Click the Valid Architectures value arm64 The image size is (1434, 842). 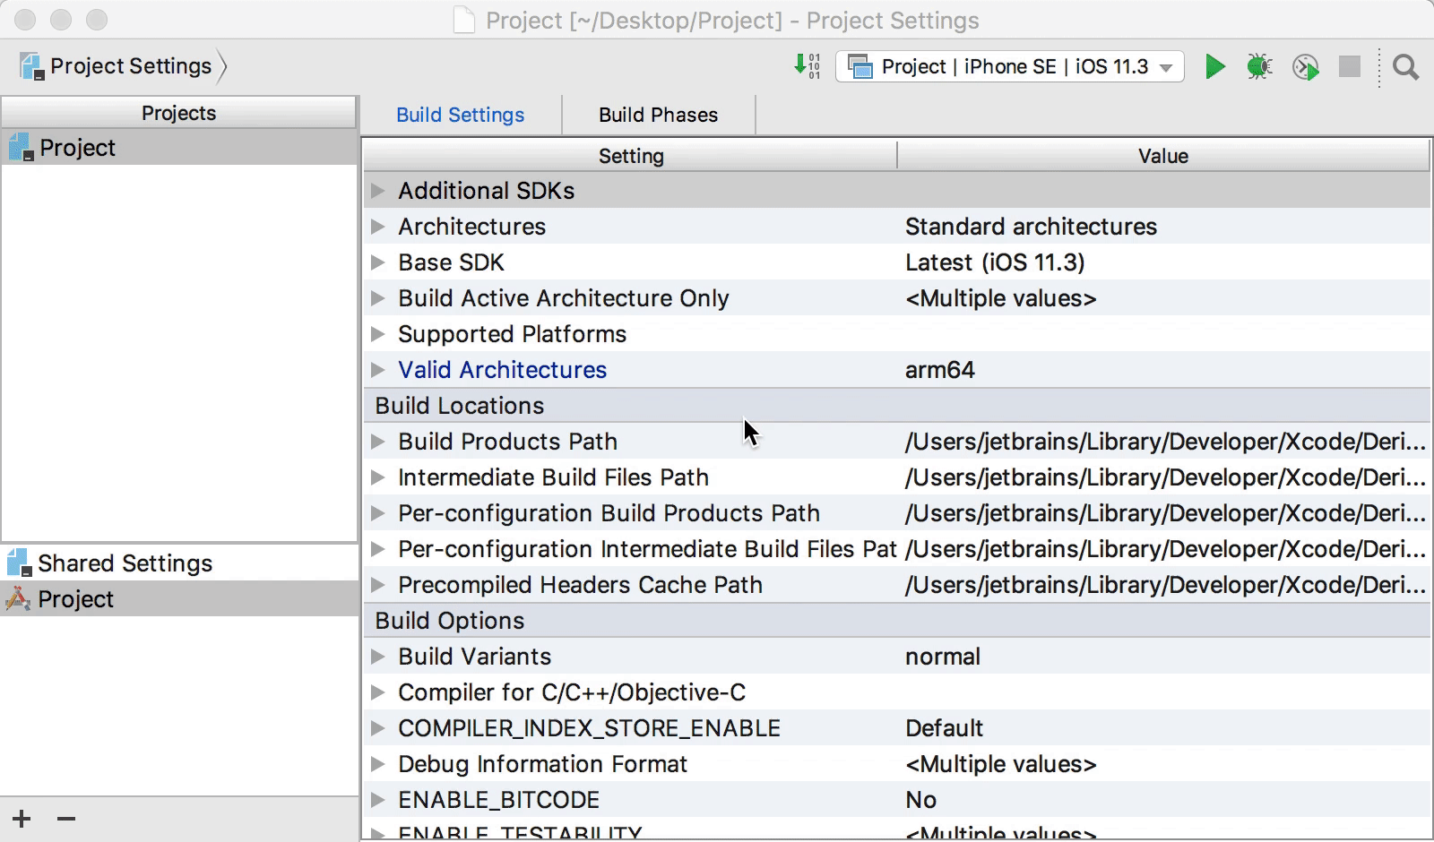pyautogui.click(x=939, y=370)
